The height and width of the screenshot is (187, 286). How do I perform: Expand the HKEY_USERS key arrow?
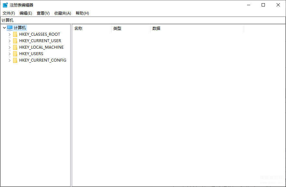coord(10,54)
